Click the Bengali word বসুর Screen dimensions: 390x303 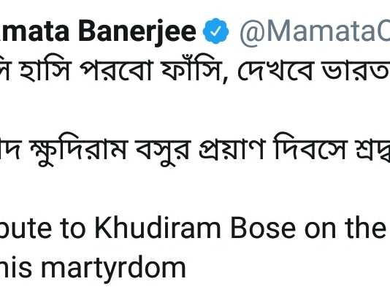point(164,150)
